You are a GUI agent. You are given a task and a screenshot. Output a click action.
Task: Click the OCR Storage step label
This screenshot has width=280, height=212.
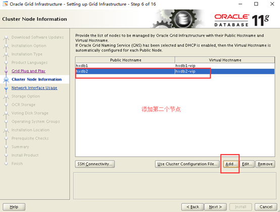tap(23, 105)
